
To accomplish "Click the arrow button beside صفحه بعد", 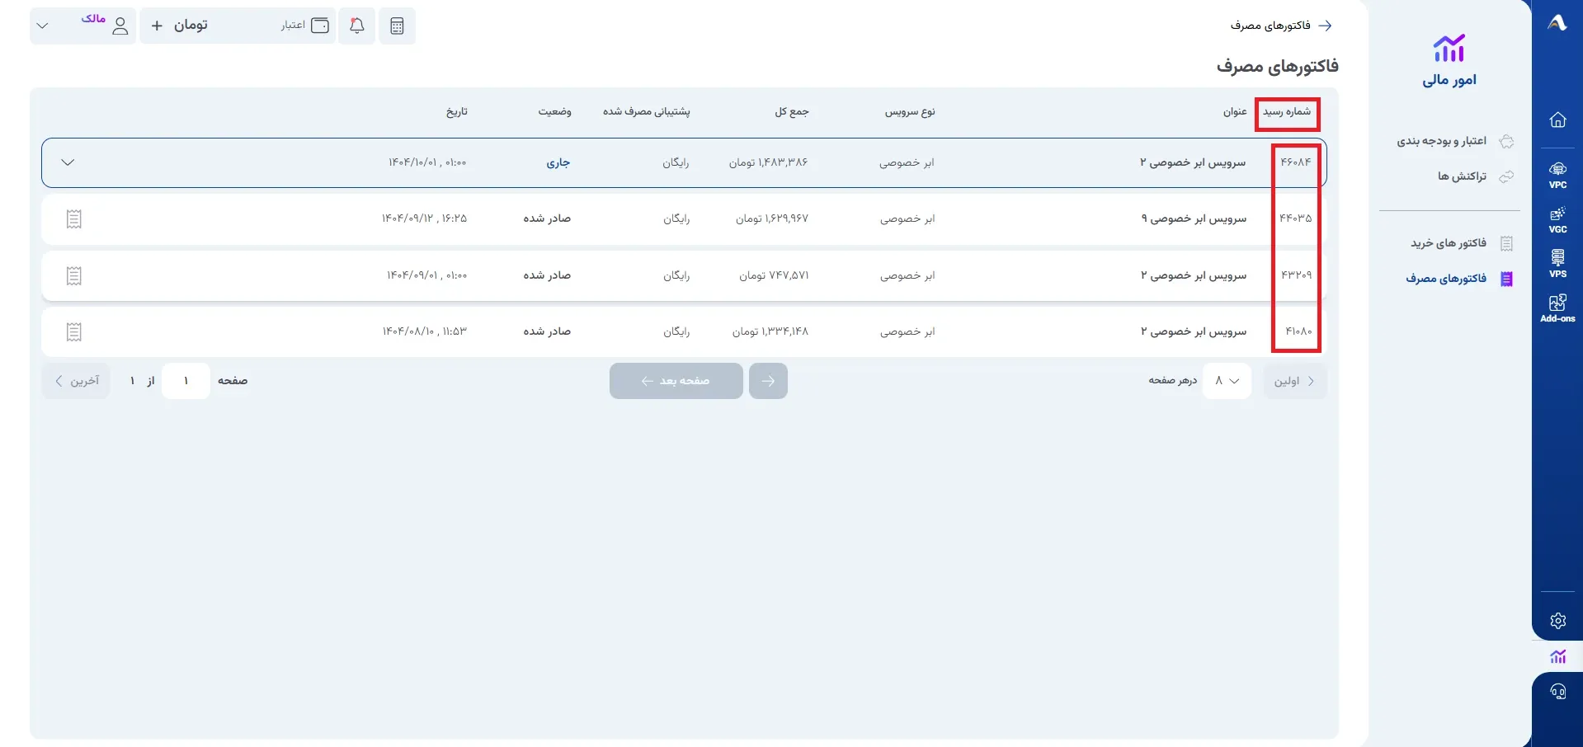I will tap(768, 381).
